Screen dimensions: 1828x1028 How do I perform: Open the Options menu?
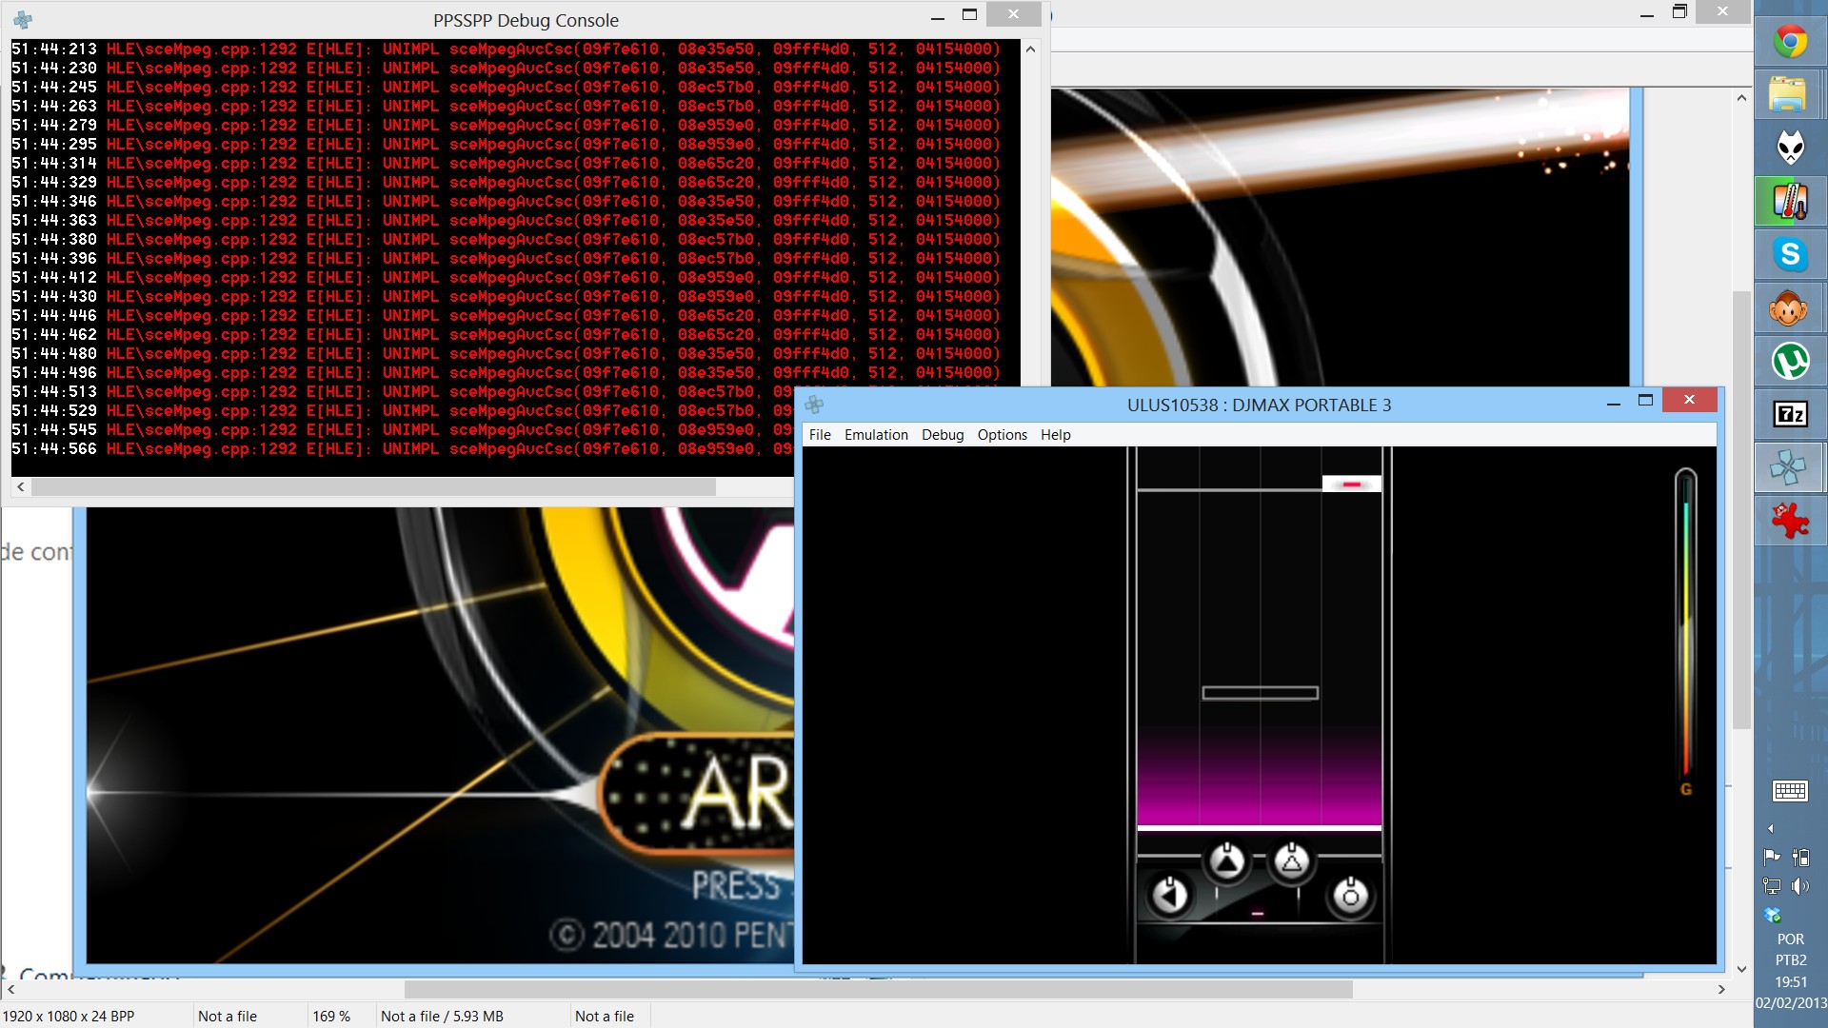(x=1003, y=435)
